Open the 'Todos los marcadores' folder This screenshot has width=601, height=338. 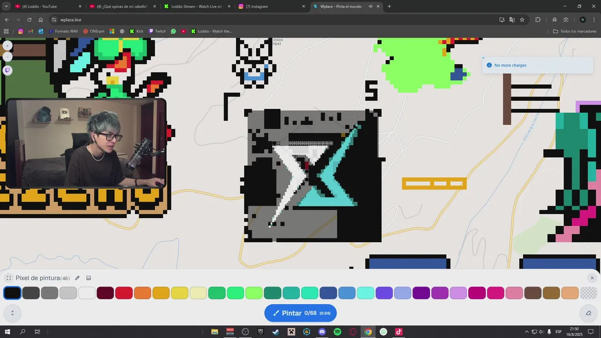click(x=575, y=31)
